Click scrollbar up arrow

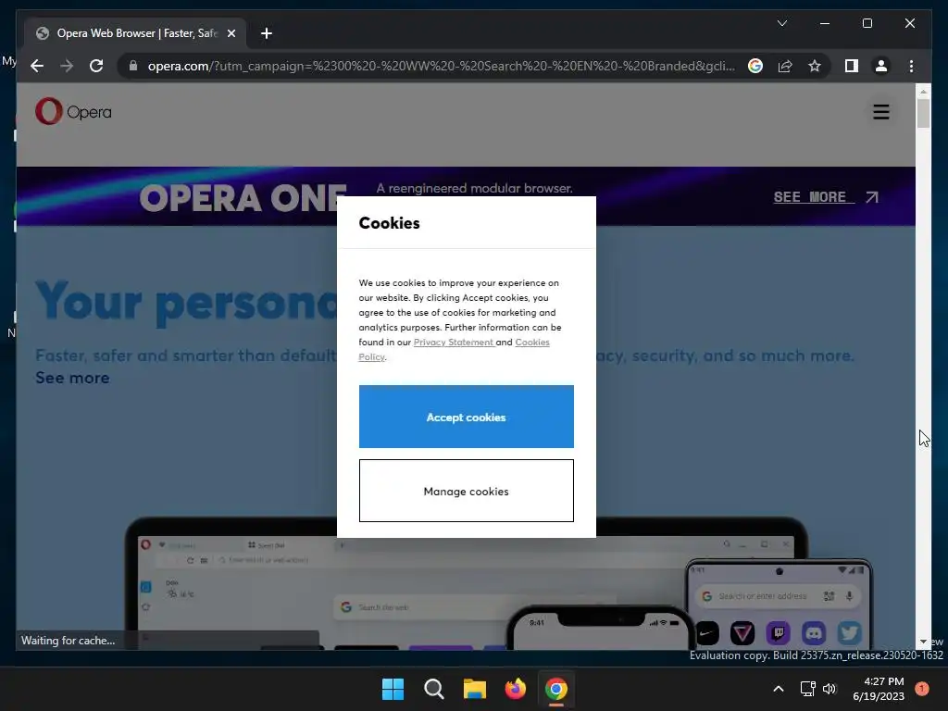coord(923,92)
